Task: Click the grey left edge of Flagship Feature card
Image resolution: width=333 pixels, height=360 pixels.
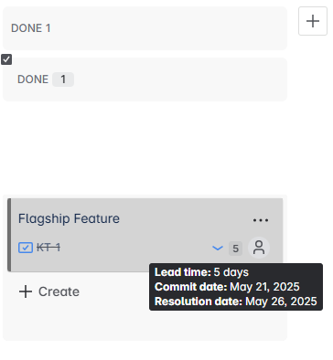Action: (x=9, y=235)
